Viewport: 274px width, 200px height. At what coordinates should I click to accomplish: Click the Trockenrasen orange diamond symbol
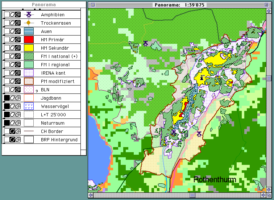(29, 23)
